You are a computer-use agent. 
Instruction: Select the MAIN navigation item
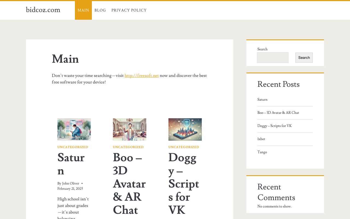(x=83, y=10)
